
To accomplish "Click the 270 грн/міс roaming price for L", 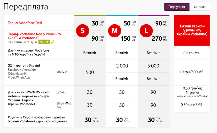I will pos(160,38).
